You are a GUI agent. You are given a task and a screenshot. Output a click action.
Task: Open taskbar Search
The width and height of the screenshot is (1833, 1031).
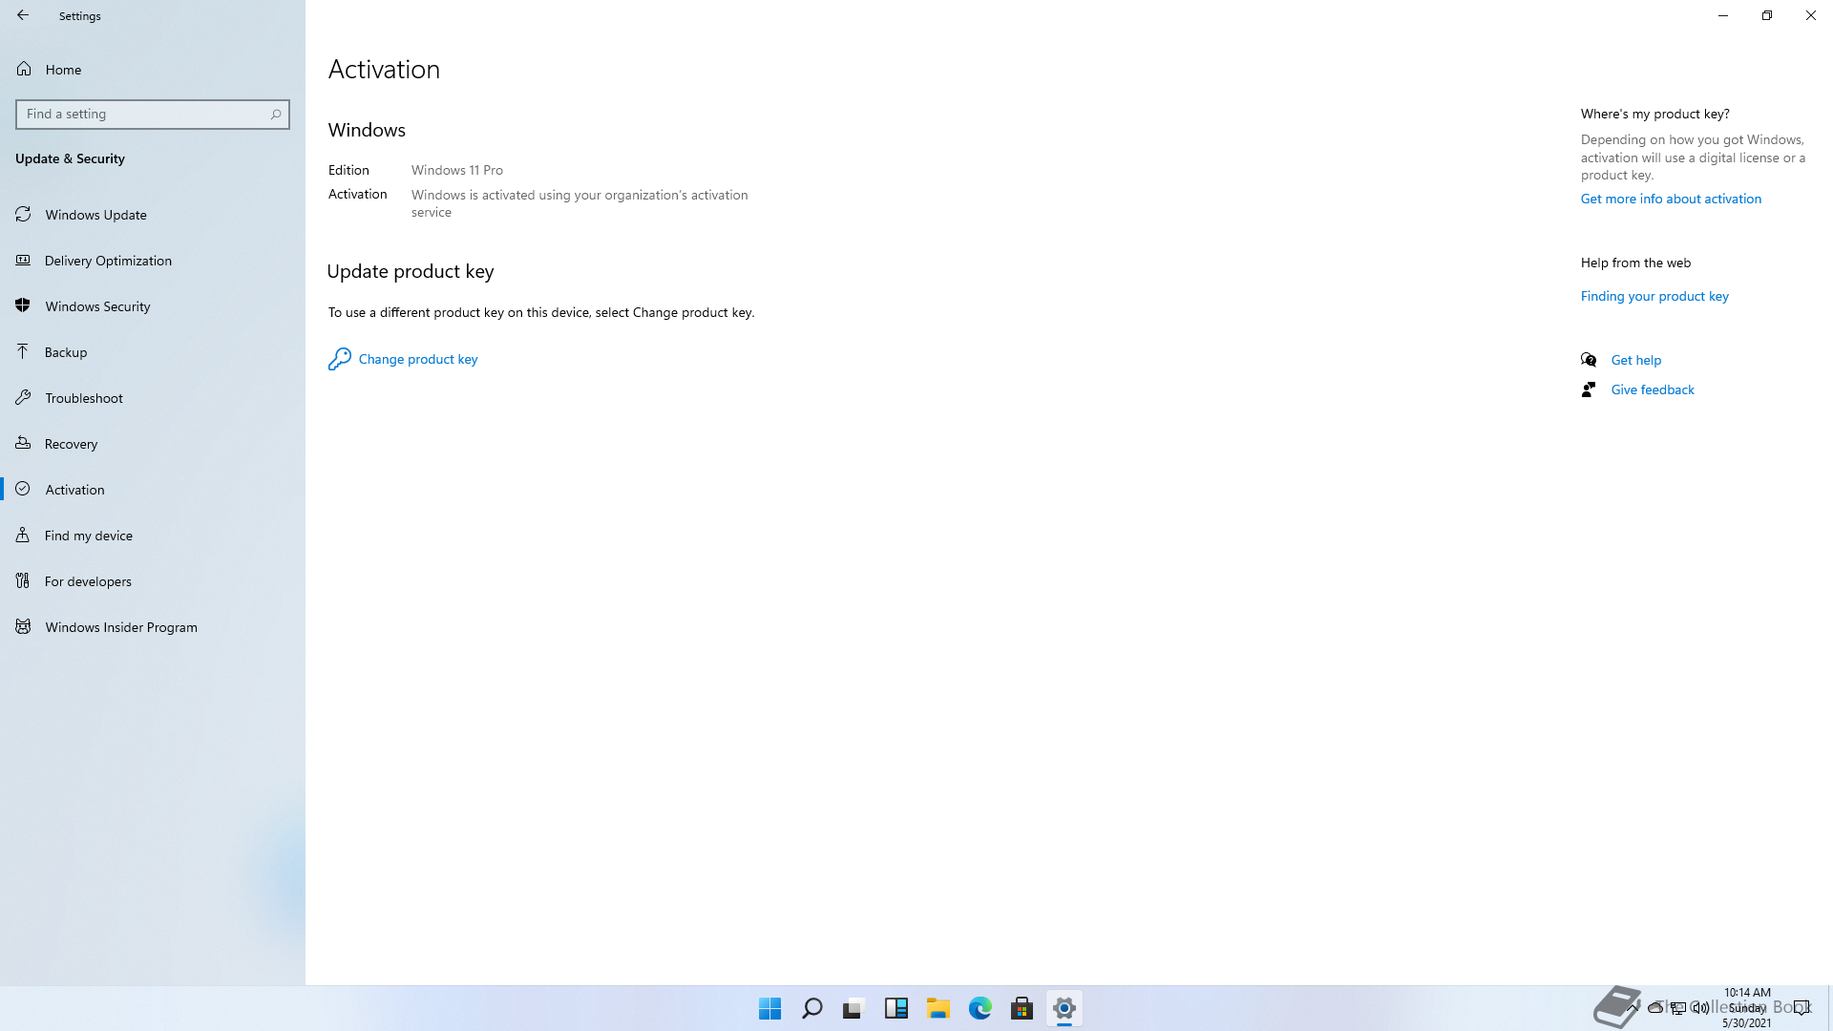coord(812,1008)
